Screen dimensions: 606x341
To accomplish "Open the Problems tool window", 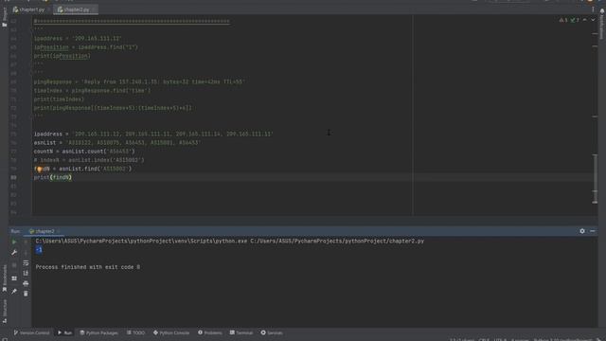I will [x=210, y=332].
